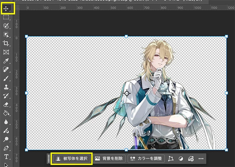The image size is (235, 167).
Task: Choose the Adjustment Brush tool
Action: (x=6, y=131)
